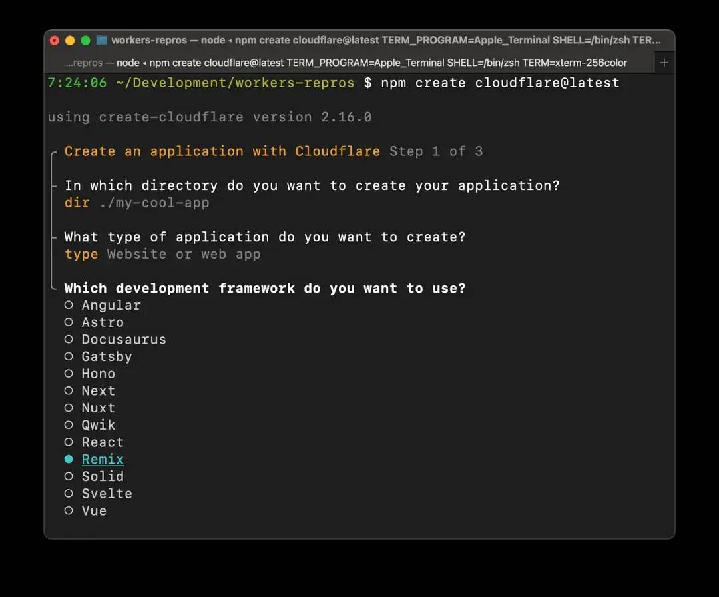
Task: Select the Hono framework option
Action: click(x=98, y=374)
